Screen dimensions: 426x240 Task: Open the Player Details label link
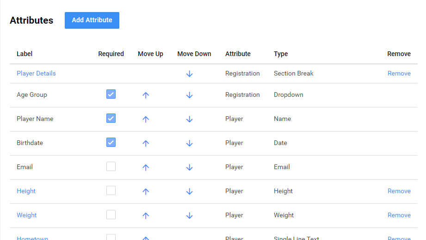[x=36, y=73]
